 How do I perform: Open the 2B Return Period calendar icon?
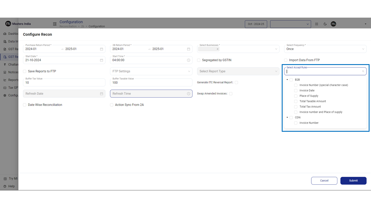[188, 49]
